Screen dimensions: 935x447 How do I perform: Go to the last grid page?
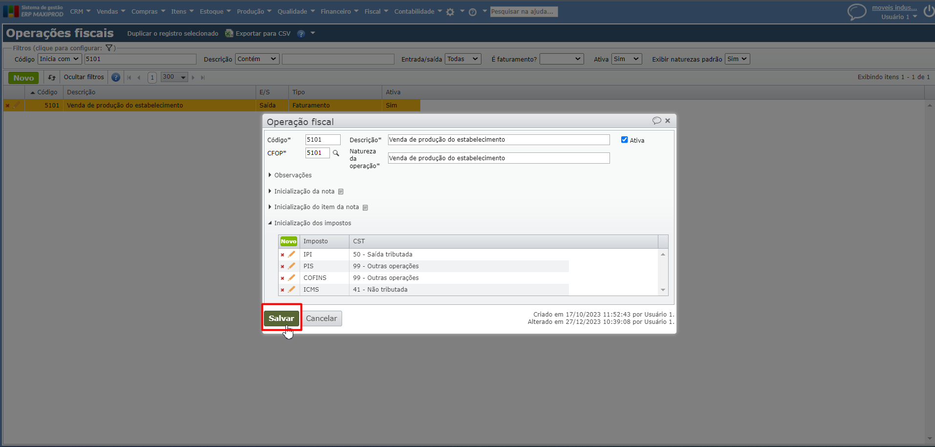tap(203, 77)
